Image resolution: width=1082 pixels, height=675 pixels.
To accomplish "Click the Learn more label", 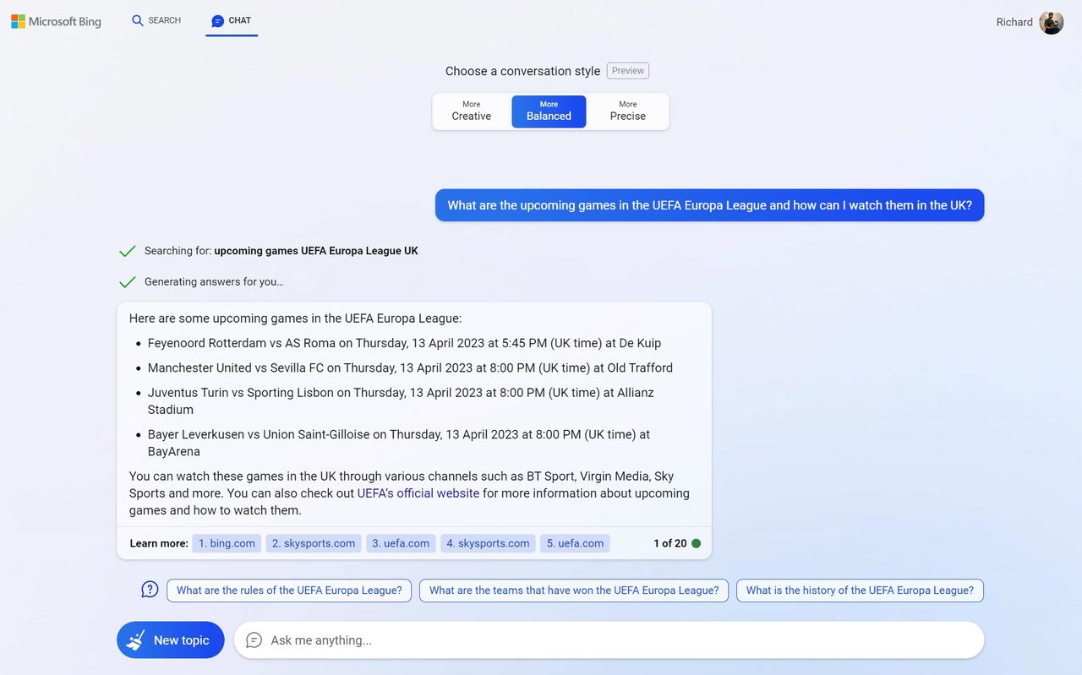I will (159, 543).
